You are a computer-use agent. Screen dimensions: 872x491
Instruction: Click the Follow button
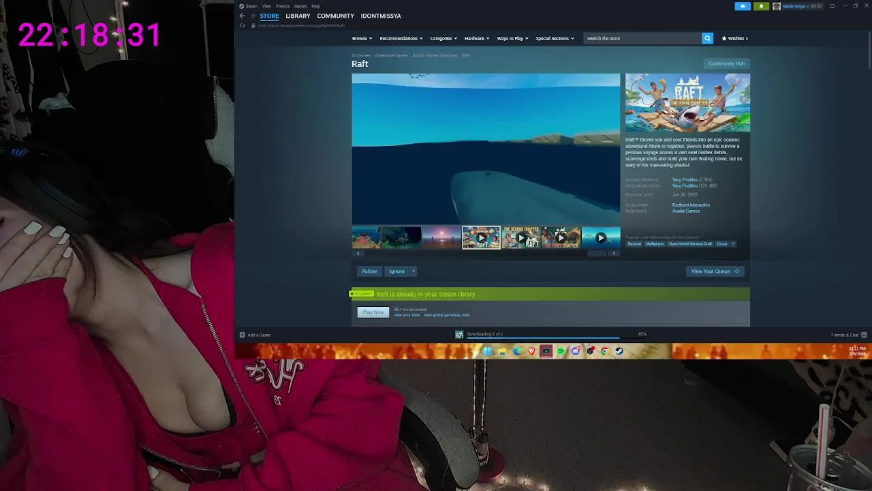[x=369, y=271]
